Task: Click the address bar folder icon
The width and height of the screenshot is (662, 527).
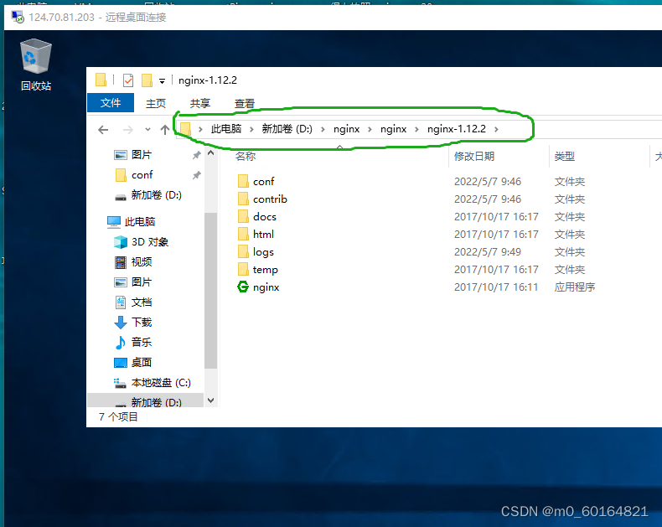Action: click(x=185, y=129)
